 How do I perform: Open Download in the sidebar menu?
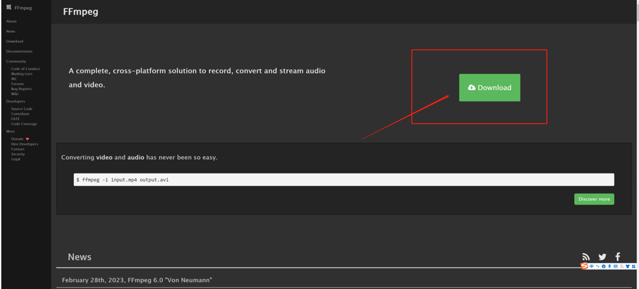(x=15, y=41)
